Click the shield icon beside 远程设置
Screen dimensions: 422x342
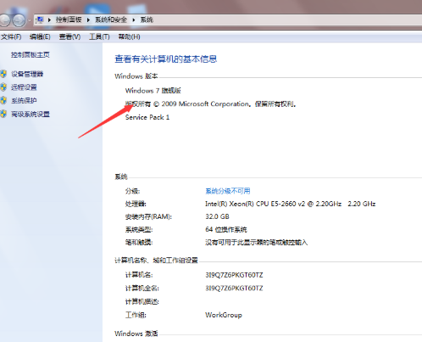click(x=3, y=87)
